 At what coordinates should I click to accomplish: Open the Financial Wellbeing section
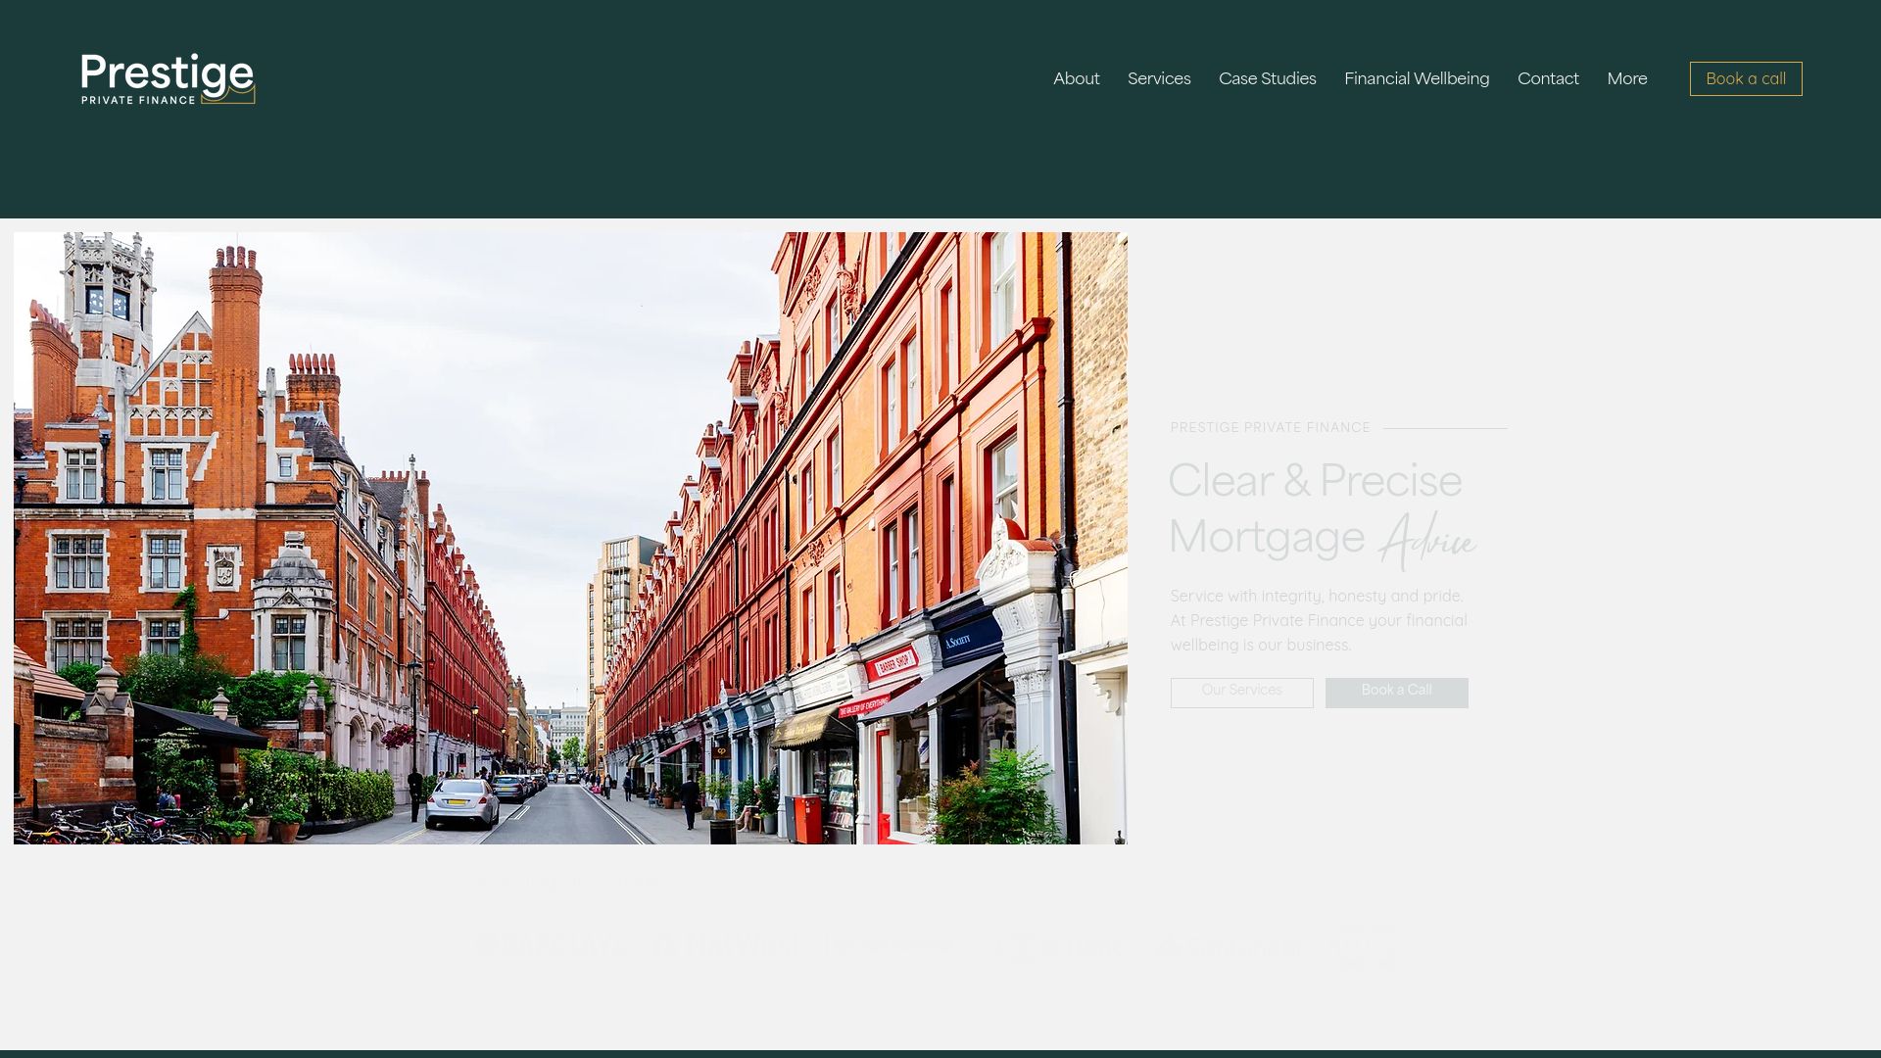pos(1416,77)
